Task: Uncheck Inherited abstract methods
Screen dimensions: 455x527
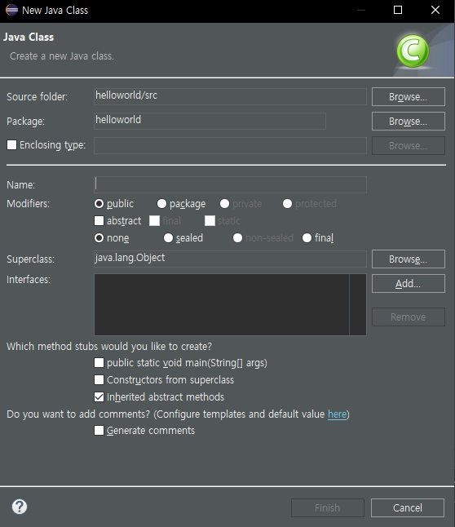Action: (99, 397)
